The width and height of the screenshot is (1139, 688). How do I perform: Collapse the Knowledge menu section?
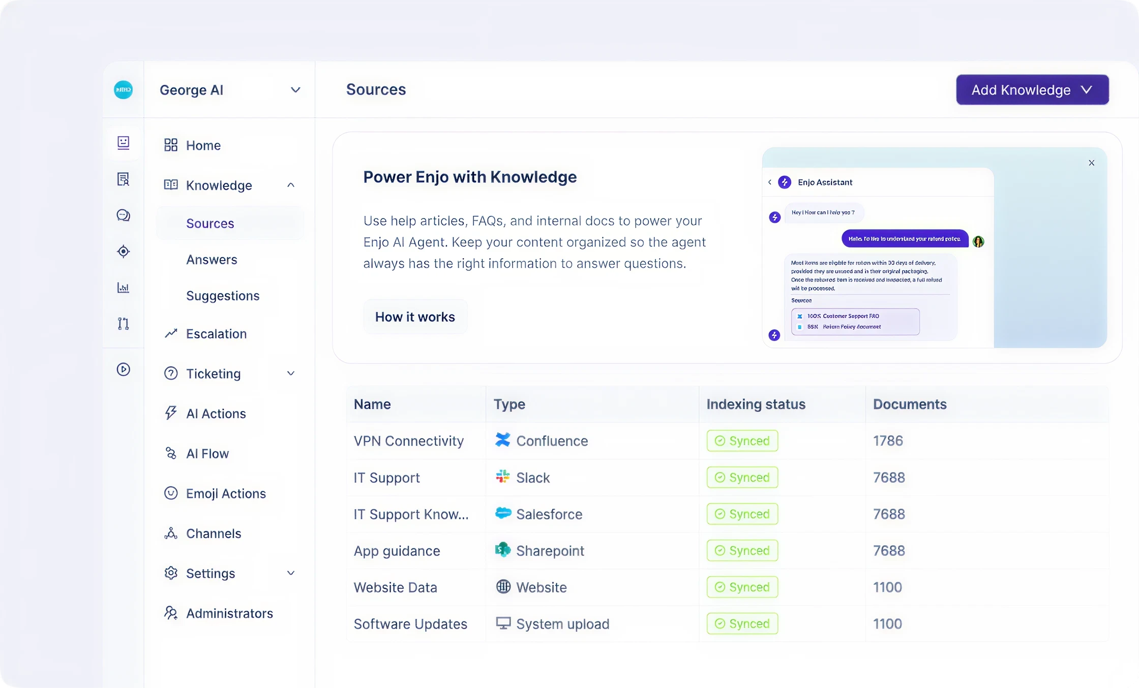pos(290,185)
